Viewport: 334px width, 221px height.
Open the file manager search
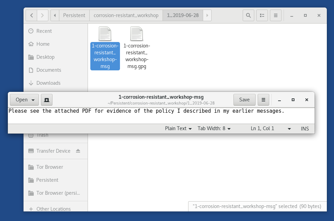248,15
